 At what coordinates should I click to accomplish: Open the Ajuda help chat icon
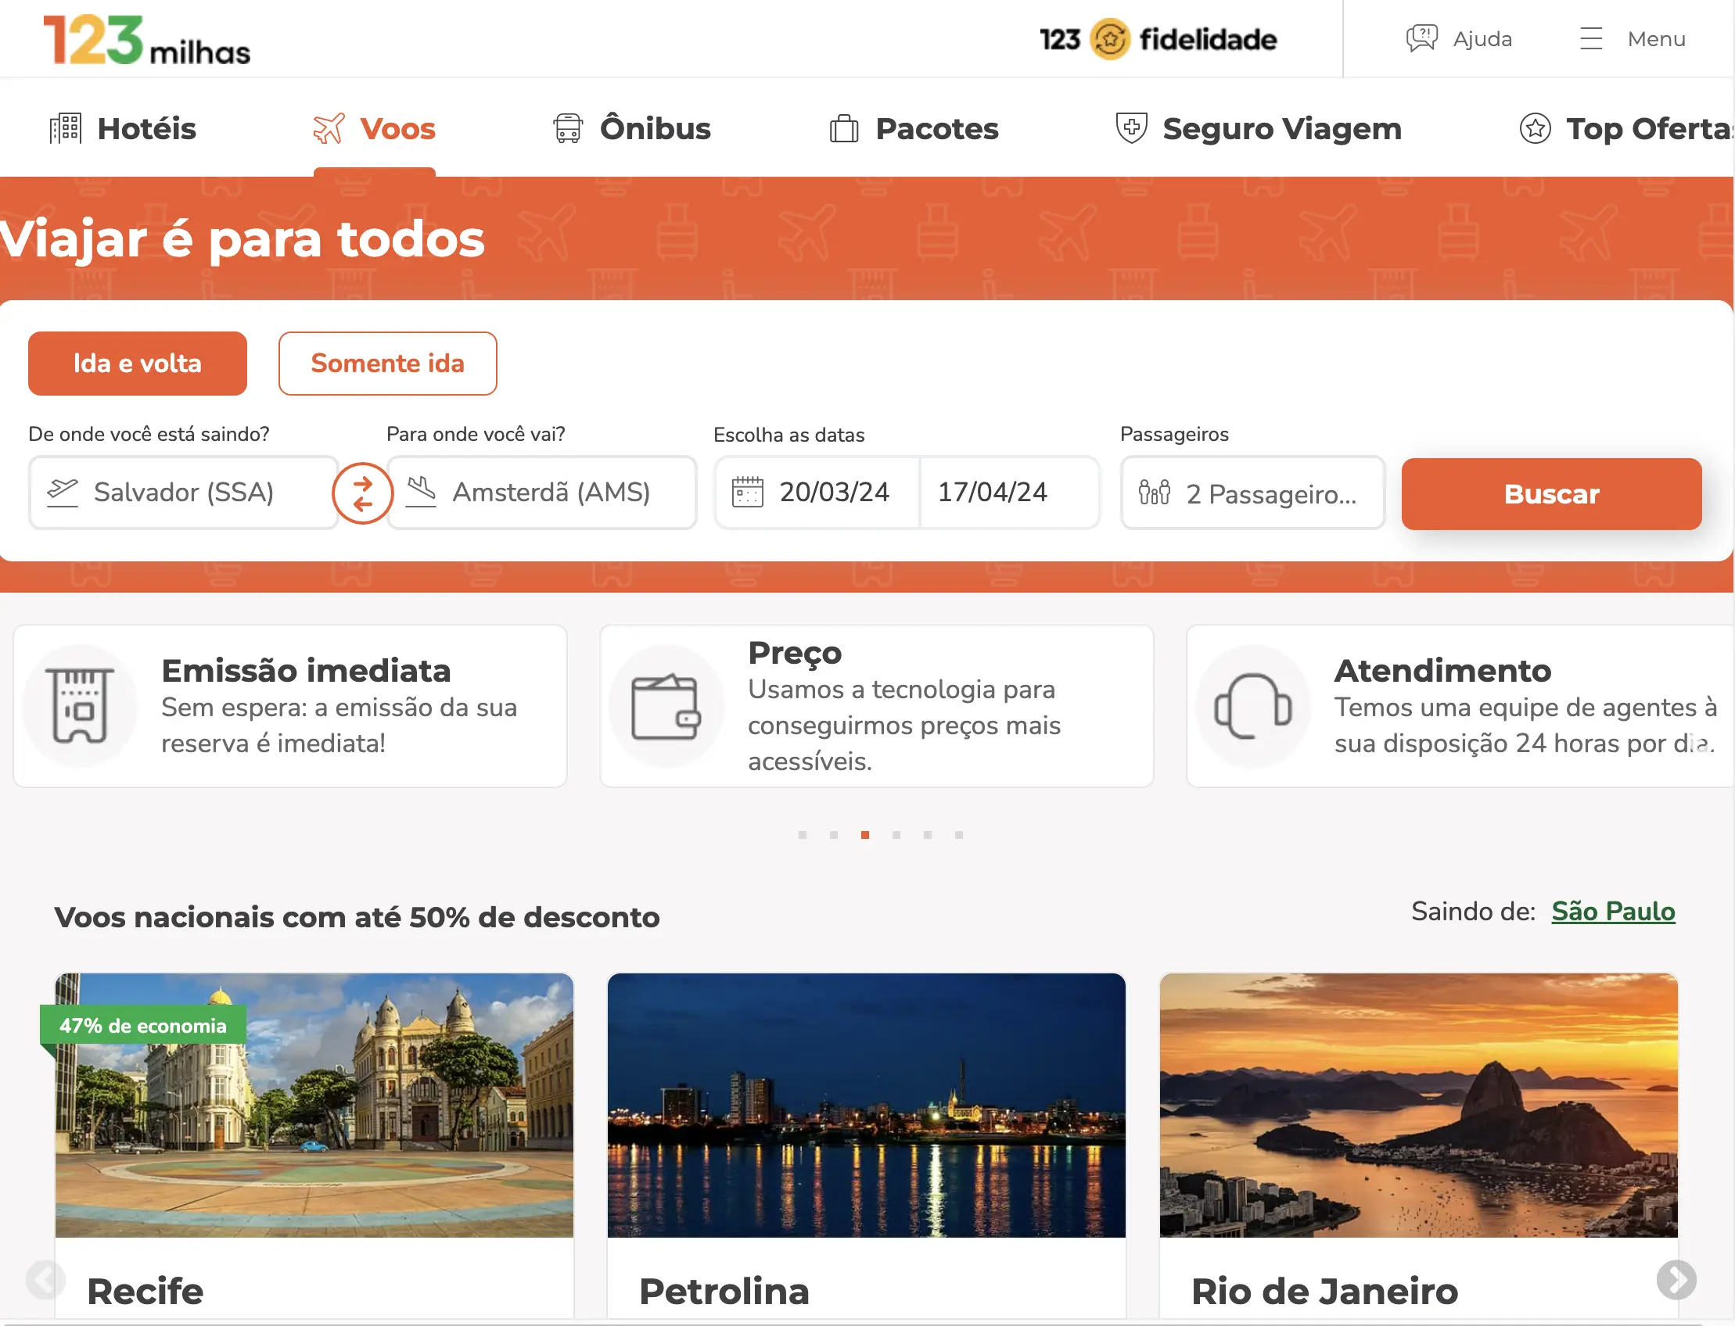tap(1421, 38)
